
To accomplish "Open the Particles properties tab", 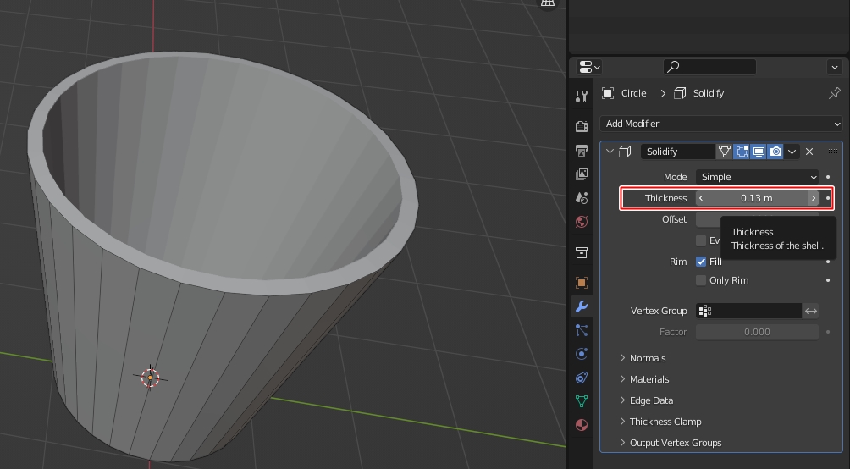I will click(x=582, y=330).
